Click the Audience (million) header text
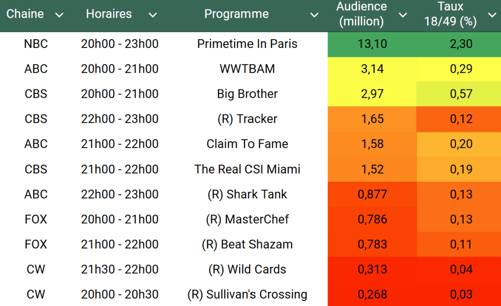Screen dimensions: 501x306 pos(362,14)
